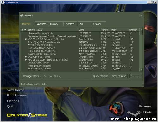Sort by the Map column header
Screen dimensions: 158x122
click(x=119, y=30)
